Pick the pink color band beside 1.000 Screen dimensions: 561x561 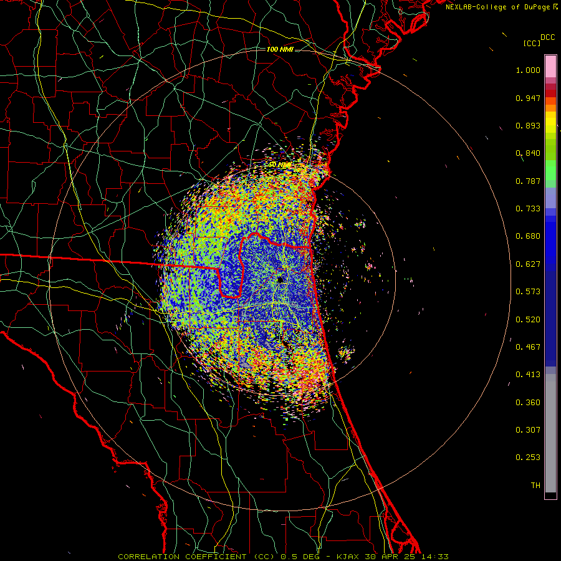click(550, 67)
